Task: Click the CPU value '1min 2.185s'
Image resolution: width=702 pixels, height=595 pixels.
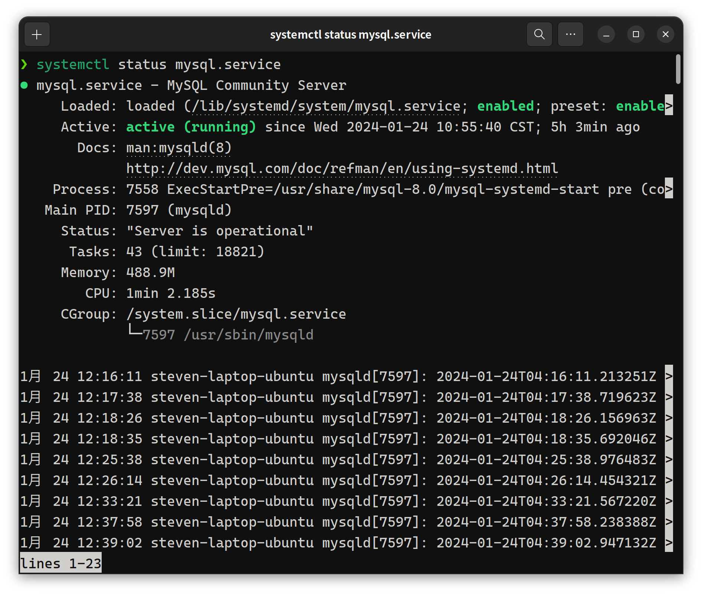Action: tap(171, 293)
